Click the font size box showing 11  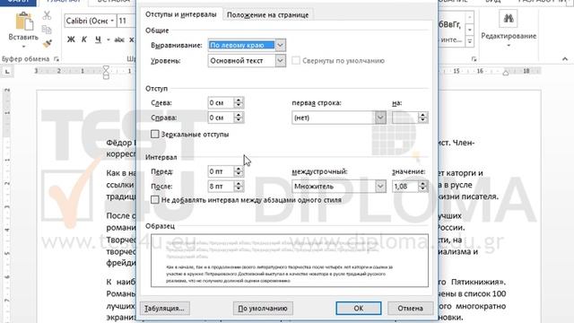pyautogui.click(x=126, y=21)
